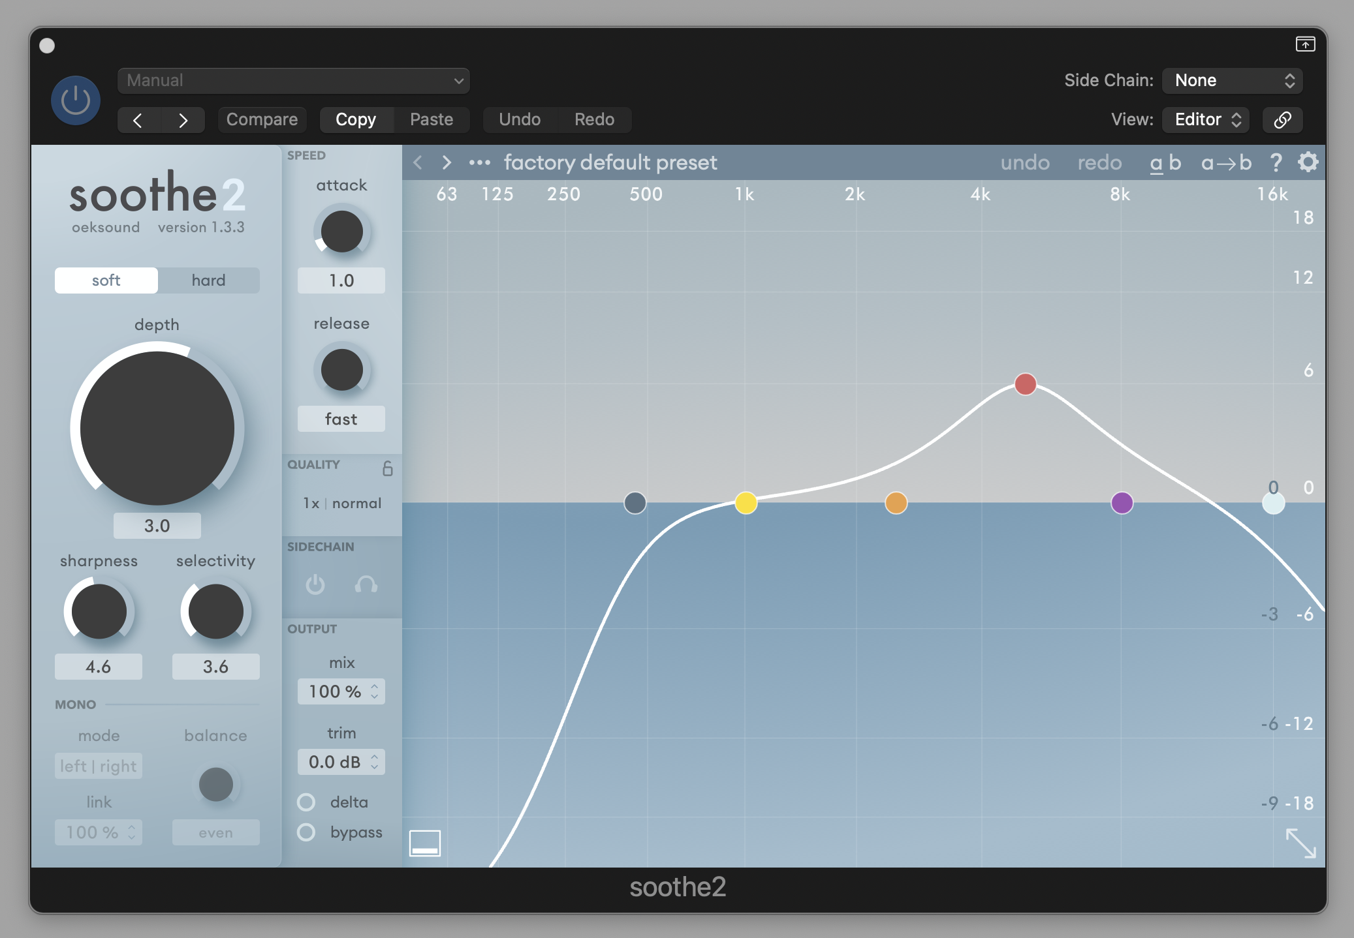The image size is (1354, 938).
Task: Audition the sidechain with the headphone icon
Action: (x=366, y=585)
